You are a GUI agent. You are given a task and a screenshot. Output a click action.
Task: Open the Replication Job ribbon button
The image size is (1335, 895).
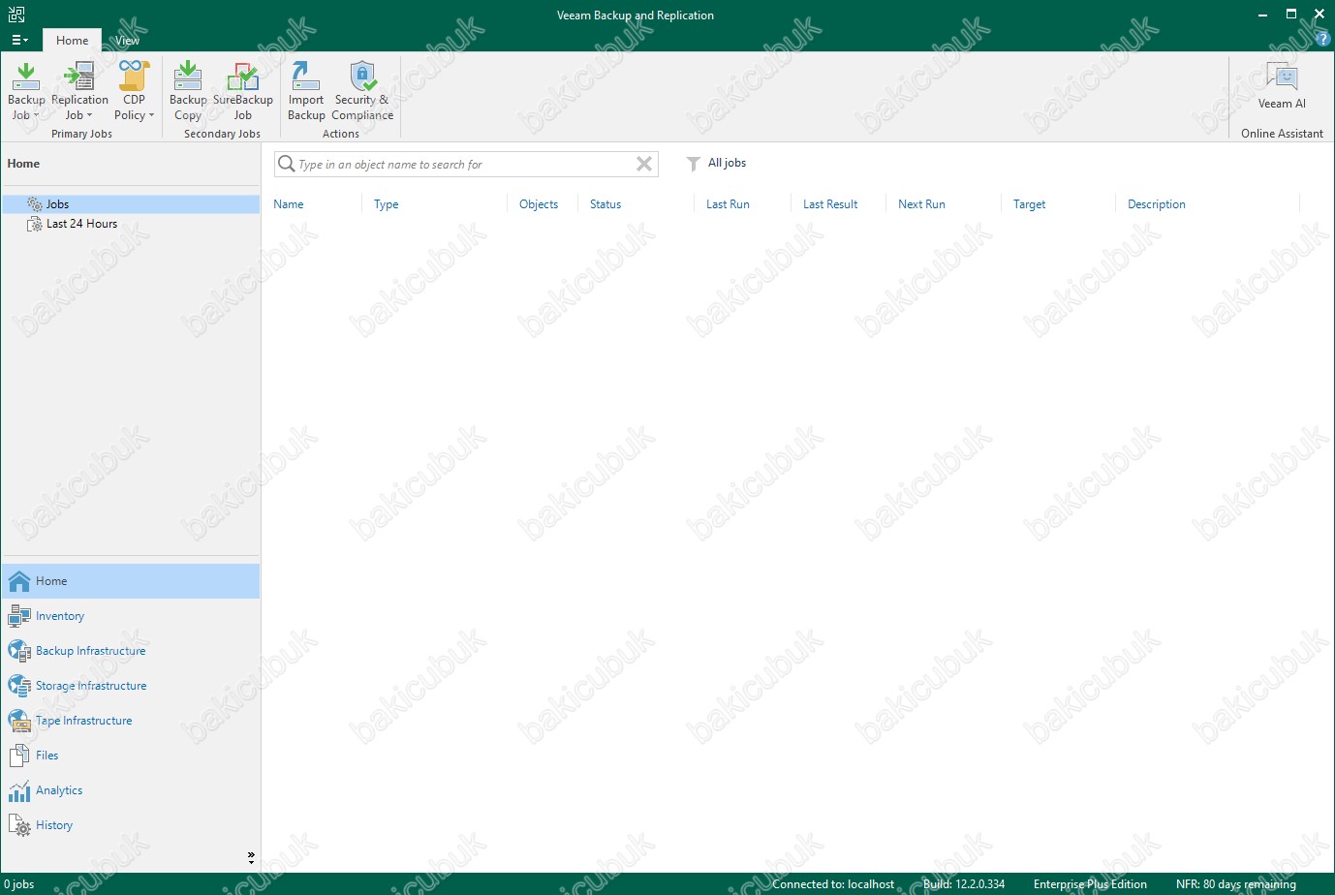(x=79, y=90)
